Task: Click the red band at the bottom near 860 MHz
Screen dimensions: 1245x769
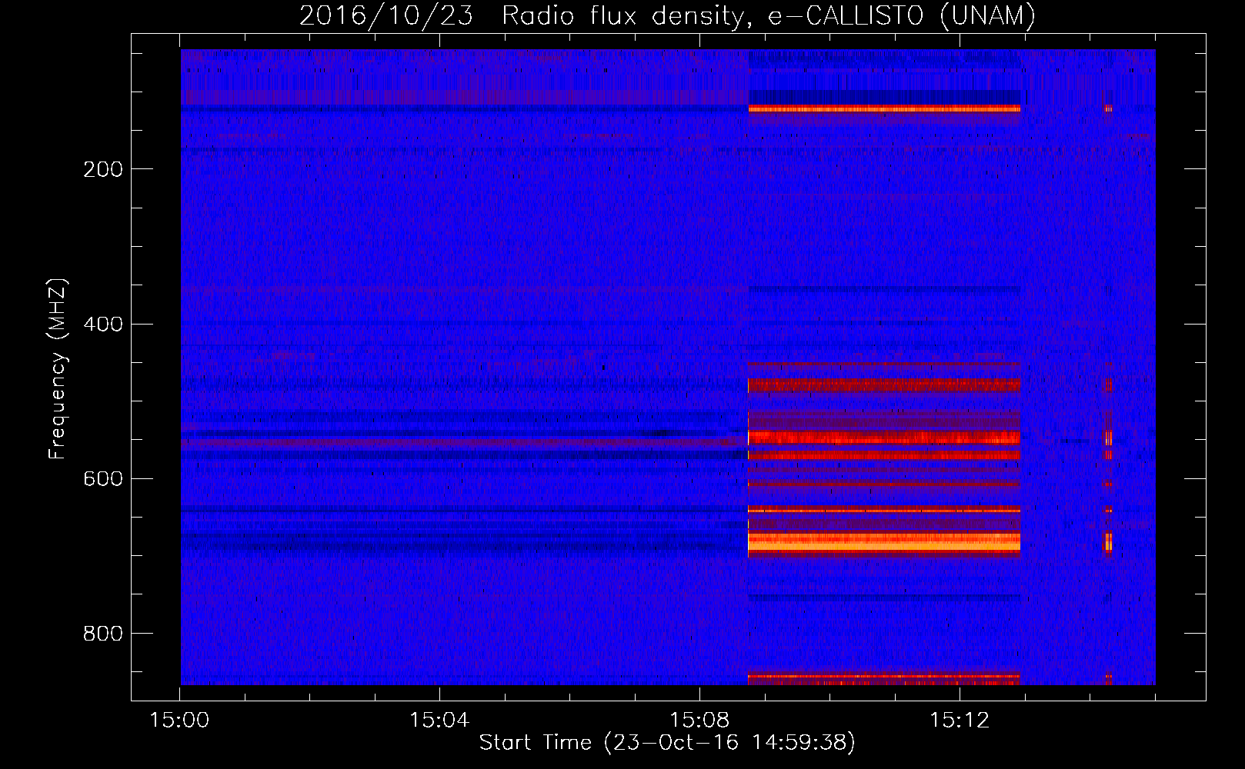Action: click(x=884, y=679)
